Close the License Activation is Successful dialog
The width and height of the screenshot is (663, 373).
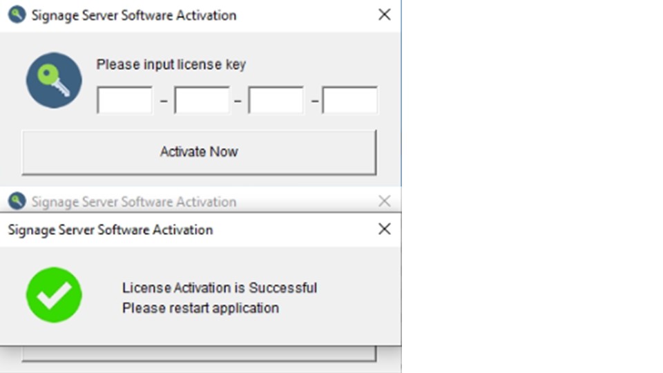(385, 229)
